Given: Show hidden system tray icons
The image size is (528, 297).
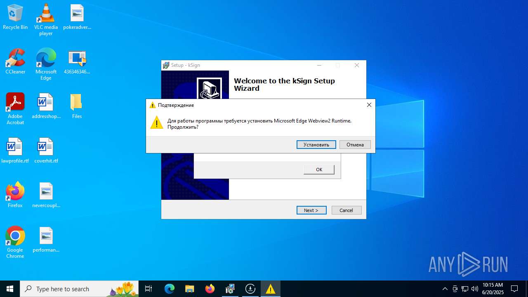Looking at the screenshot, I should click(445, 289).
